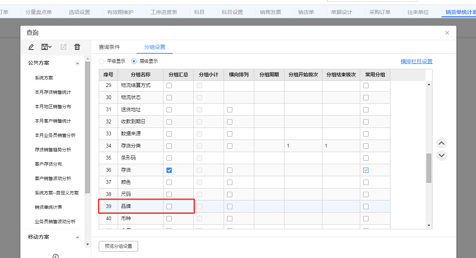The height and width of the screenshot is (258, 476).
Task: Click the table scrollbar up arrow
Action: [429, 84]
